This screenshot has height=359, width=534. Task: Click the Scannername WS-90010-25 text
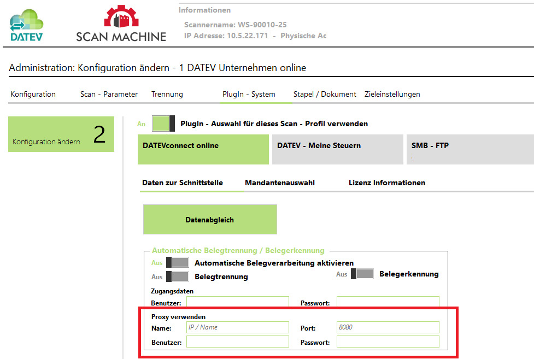236,25
